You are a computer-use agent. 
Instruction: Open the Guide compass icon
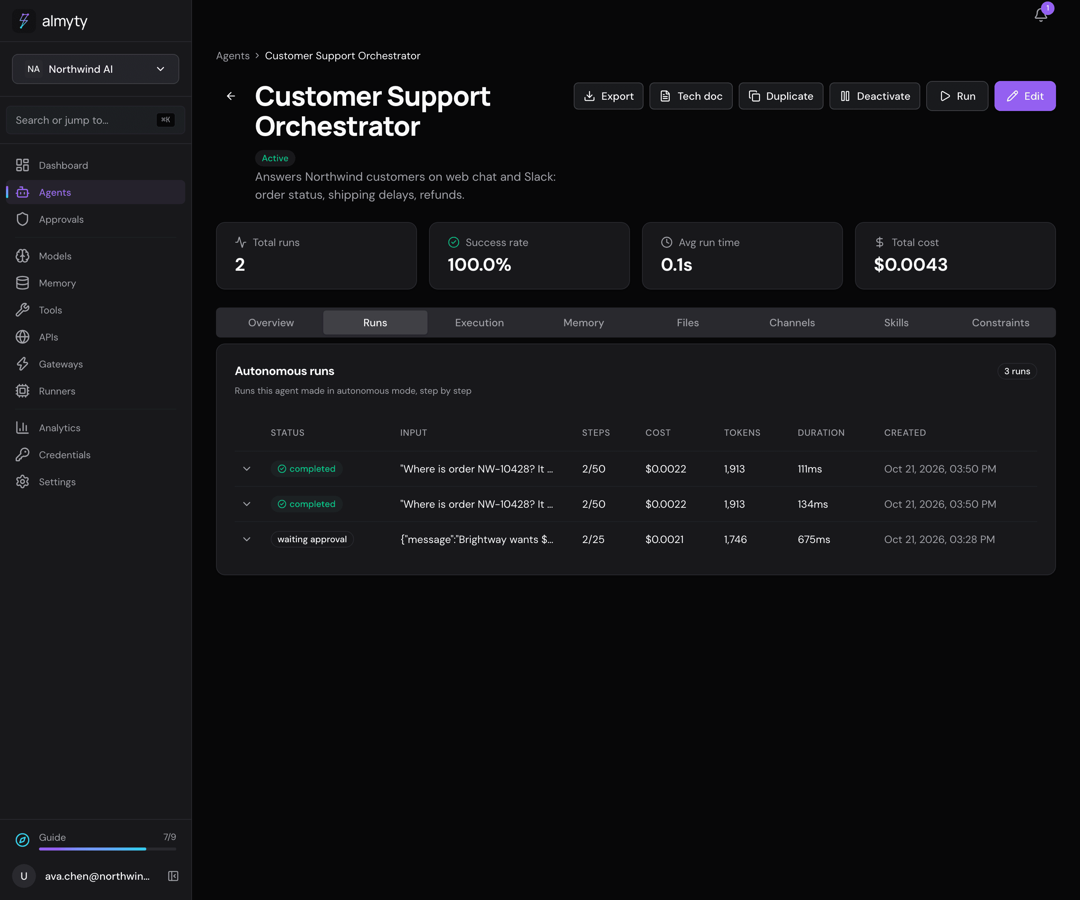click(x=22, y=840)
